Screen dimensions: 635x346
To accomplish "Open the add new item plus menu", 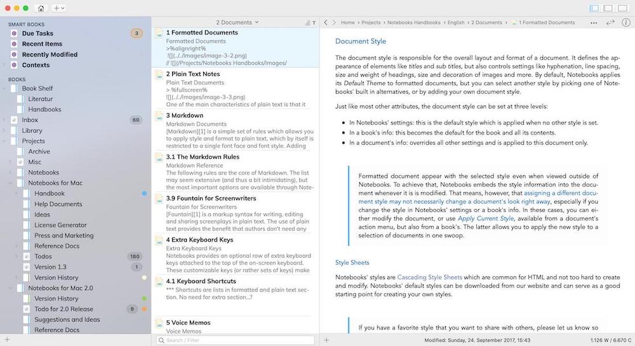I will (59, 8).
